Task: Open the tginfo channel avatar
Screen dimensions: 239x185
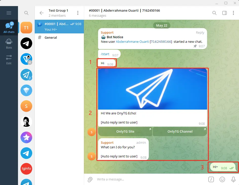Action: (26, 169)
